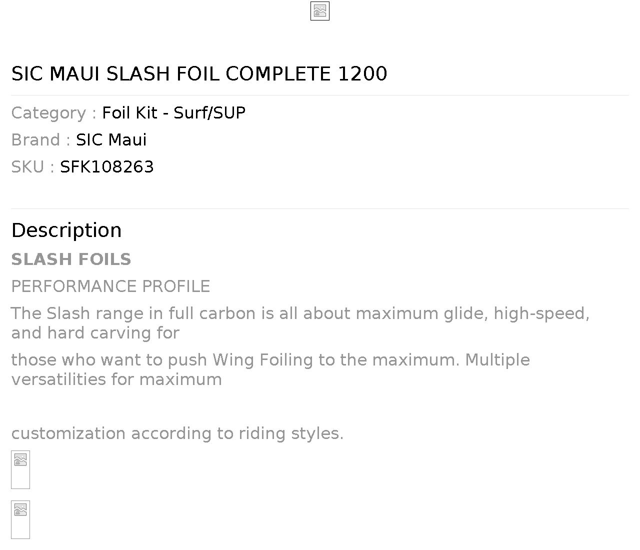
Task: Click the "and hard carving for" line
Action: (x=95, y=333)
